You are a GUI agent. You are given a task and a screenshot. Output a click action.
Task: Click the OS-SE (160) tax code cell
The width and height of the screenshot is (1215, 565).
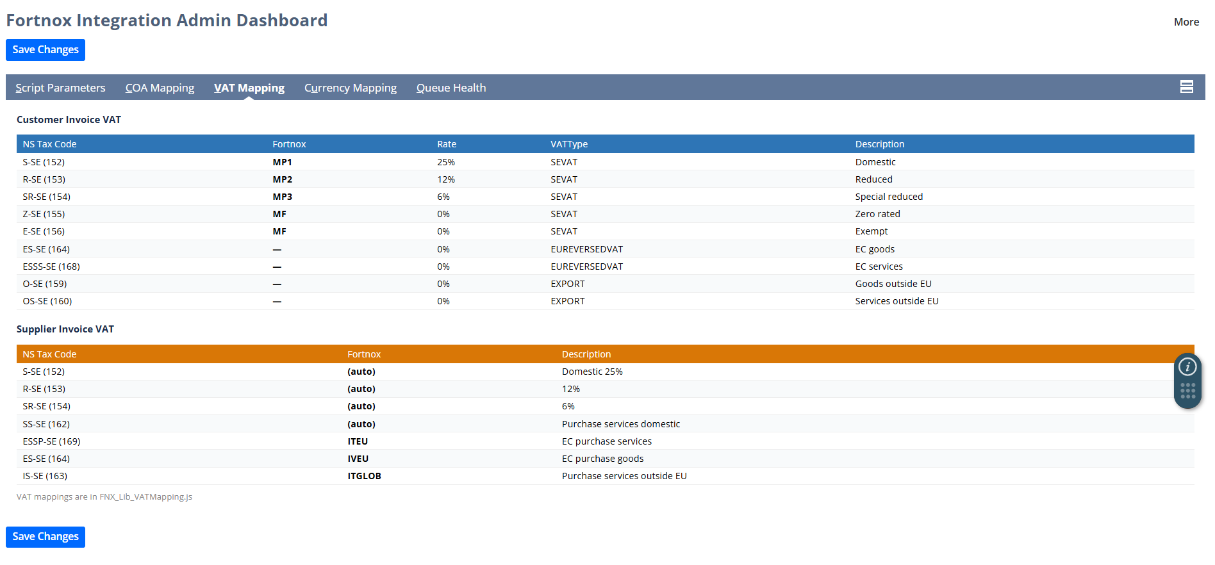(47, 301)
